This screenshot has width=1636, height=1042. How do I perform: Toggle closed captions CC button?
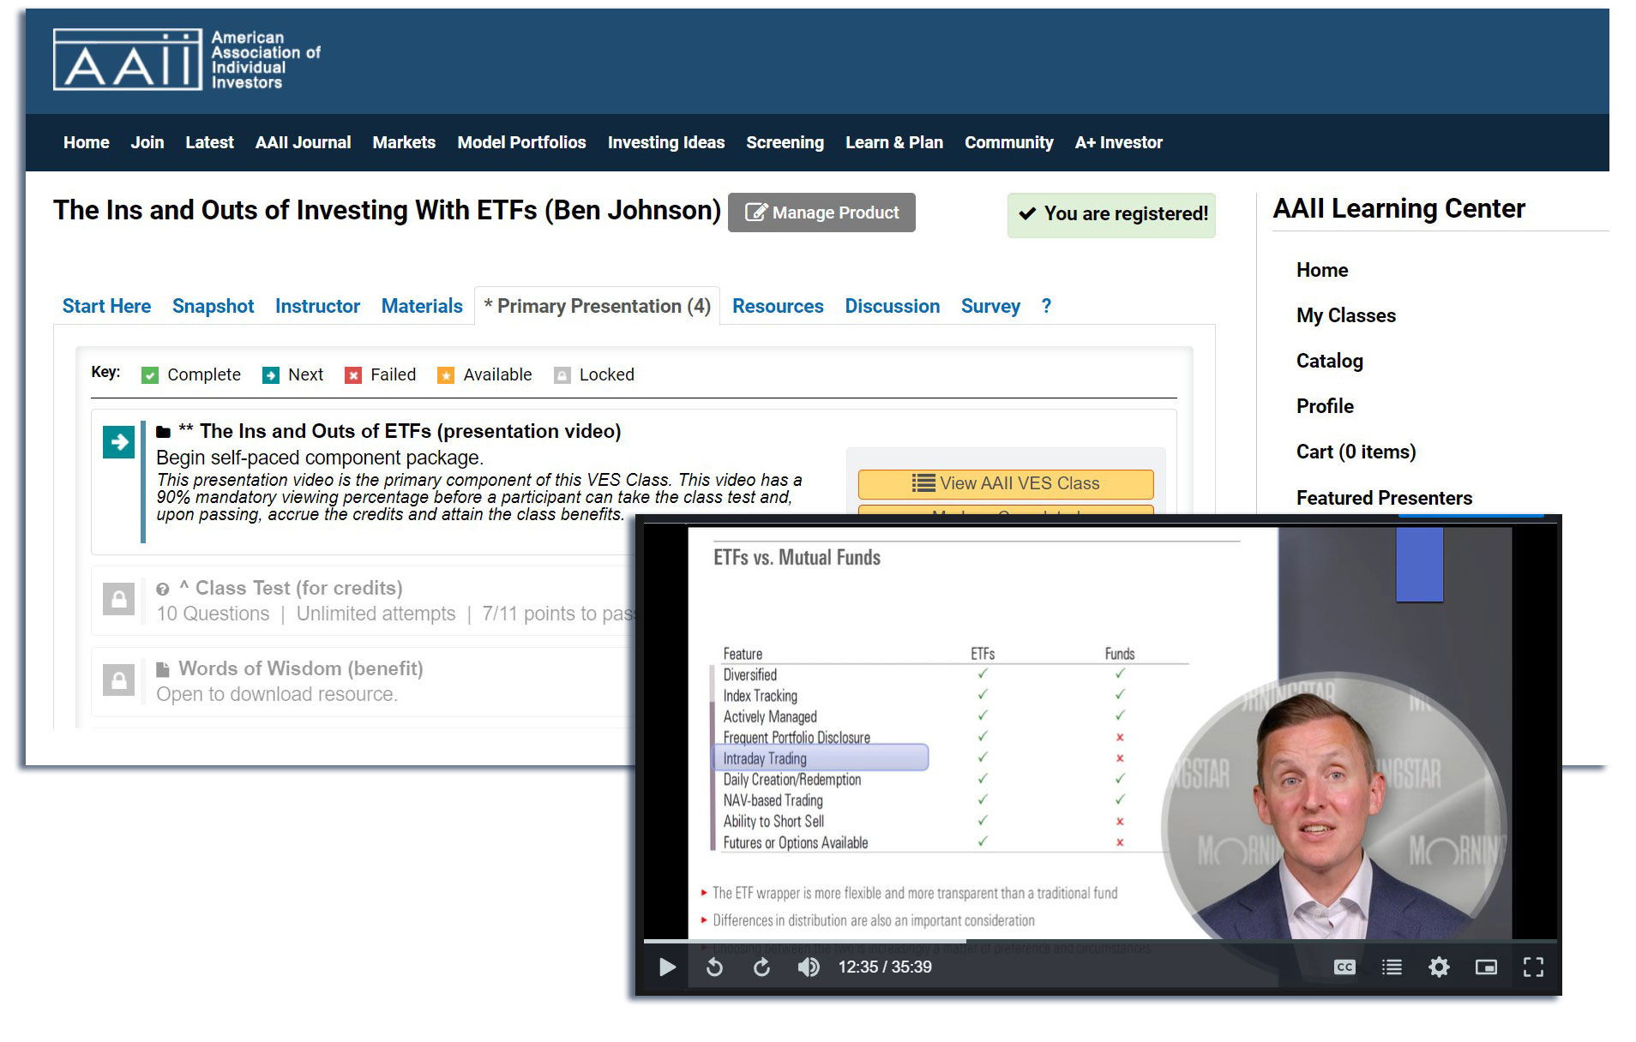1344,967
